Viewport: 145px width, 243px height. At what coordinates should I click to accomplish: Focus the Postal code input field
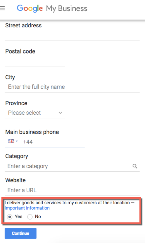[x=35, y=61]
